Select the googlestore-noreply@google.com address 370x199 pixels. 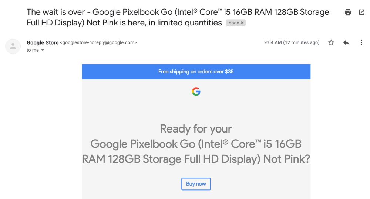click(x=98, y=42)
